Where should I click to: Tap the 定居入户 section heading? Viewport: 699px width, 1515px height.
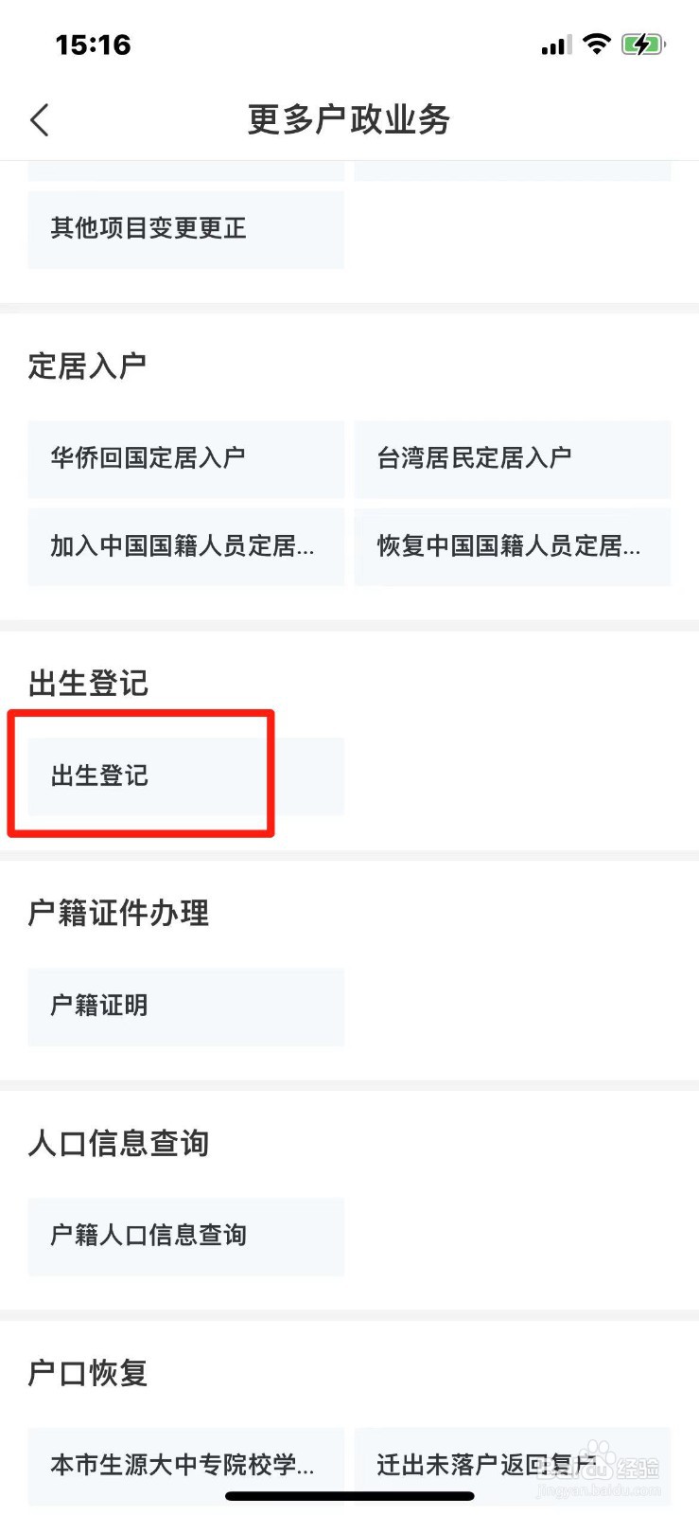[x=87, y=365]
